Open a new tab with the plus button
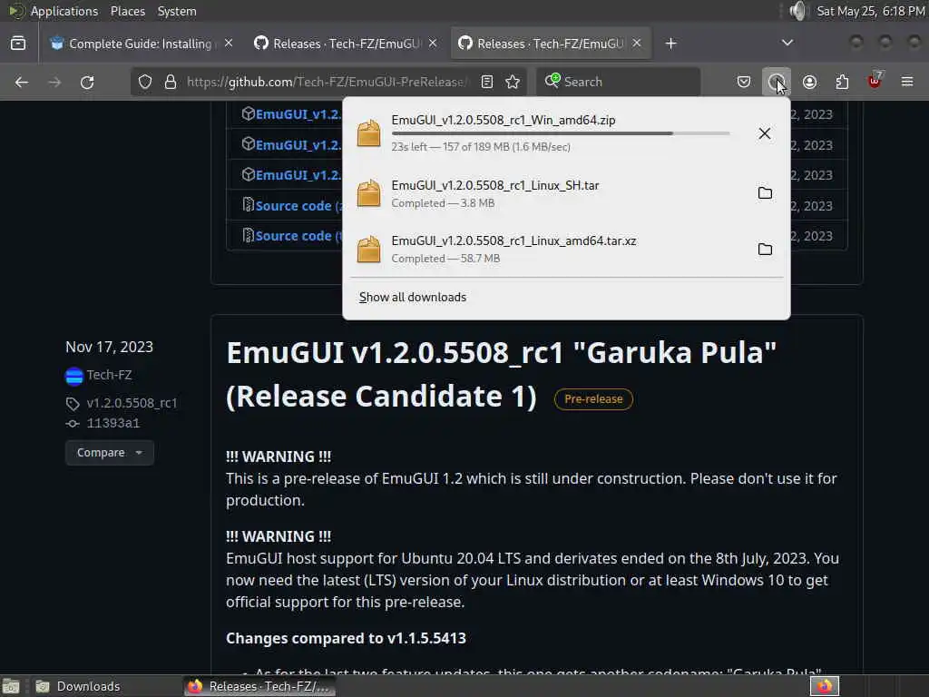 point(670,44)
